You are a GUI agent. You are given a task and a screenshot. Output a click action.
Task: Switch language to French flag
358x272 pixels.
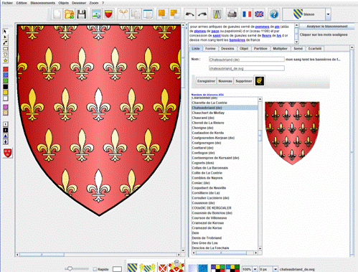coord(247,14)
